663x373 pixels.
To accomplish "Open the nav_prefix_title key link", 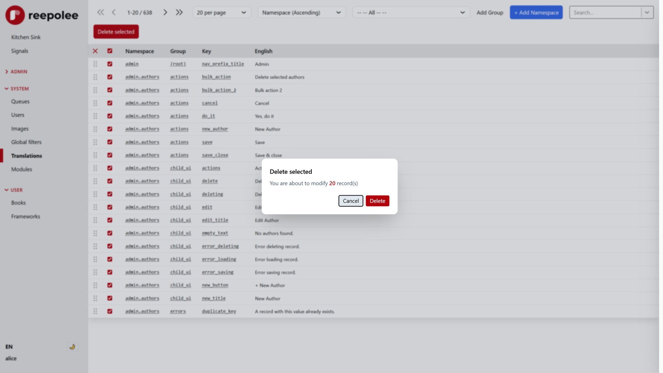I will [223, 64].
